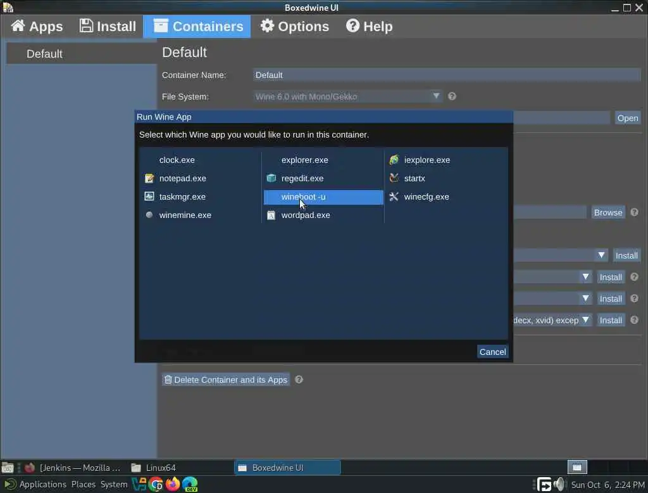Switch to Jenkins Mozilla taskbar window
The height and width of the screenshot is (493, 648).
click(73, 468)
